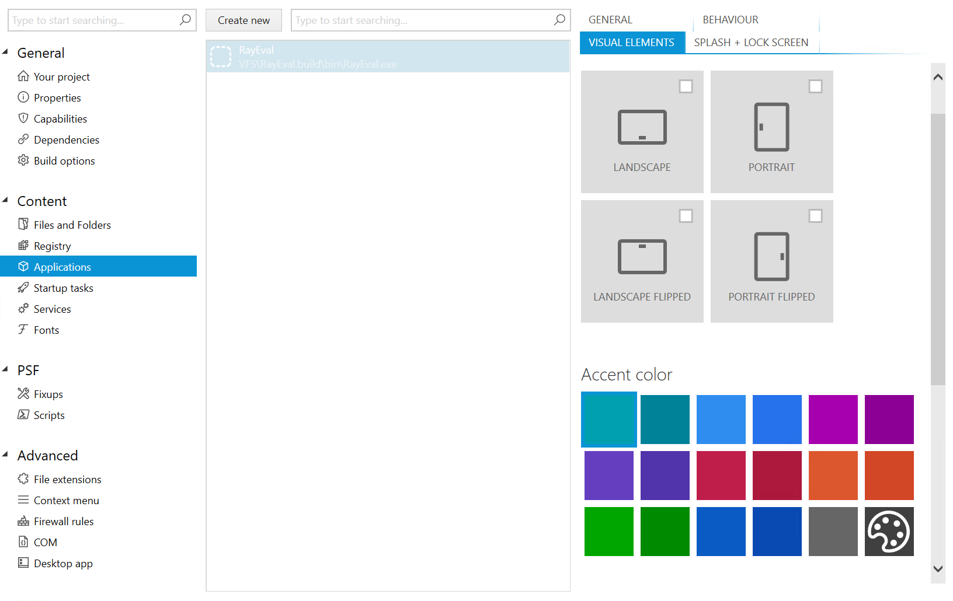Open the Services section icon

coord(23,309)
